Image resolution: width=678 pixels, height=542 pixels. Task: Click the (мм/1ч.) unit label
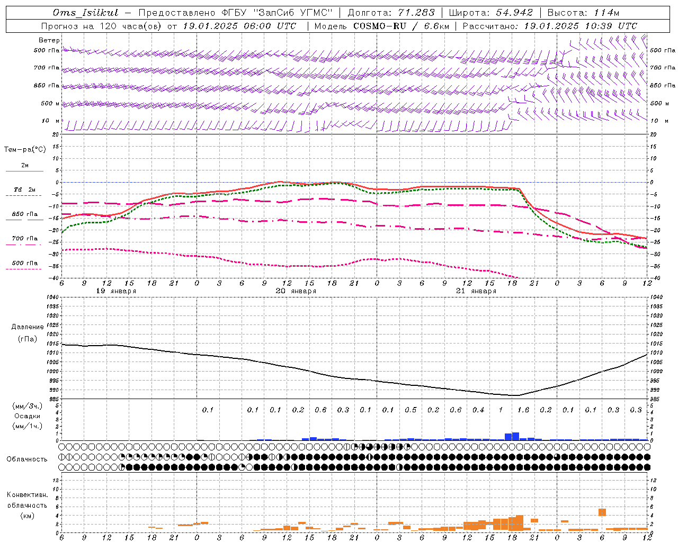(28, 426)
